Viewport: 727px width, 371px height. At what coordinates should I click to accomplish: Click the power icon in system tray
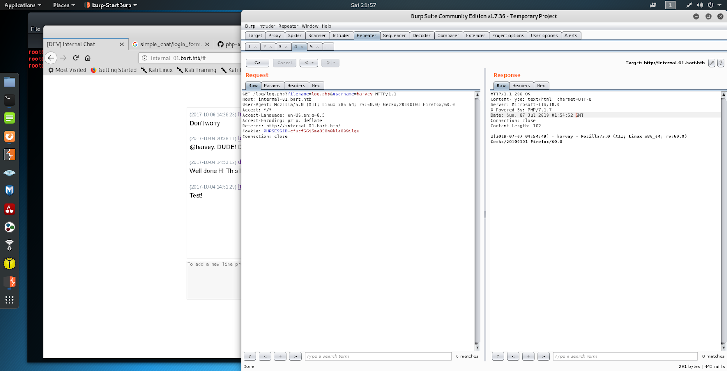[x=711, y=5]
